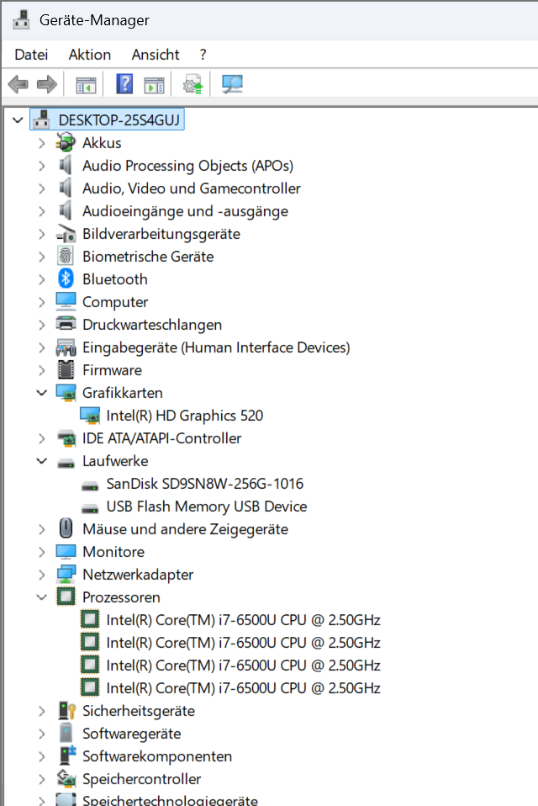Viewport: 538px width, 806px height.
Task: Click the Back arrow toolbar icon
Action: point(18,84)
